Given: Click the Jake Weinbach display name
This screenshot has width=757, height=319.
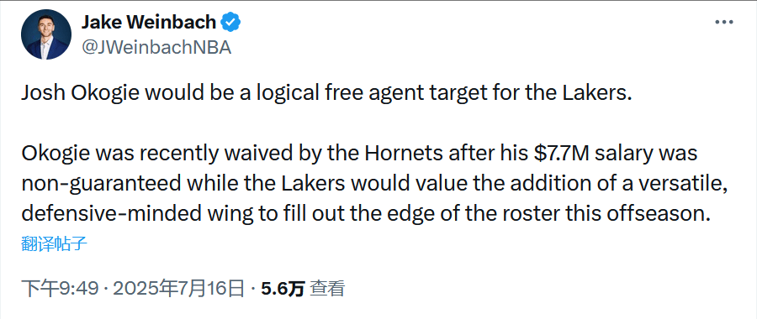Looking at the screenshot, I should coord(149,22).
